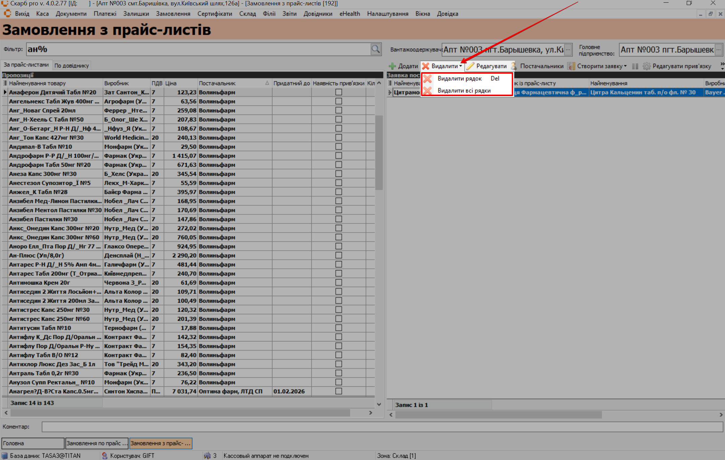Click the red X Видалити icon
The height and width of the screenshot is (460, 725).
[426, 66]
